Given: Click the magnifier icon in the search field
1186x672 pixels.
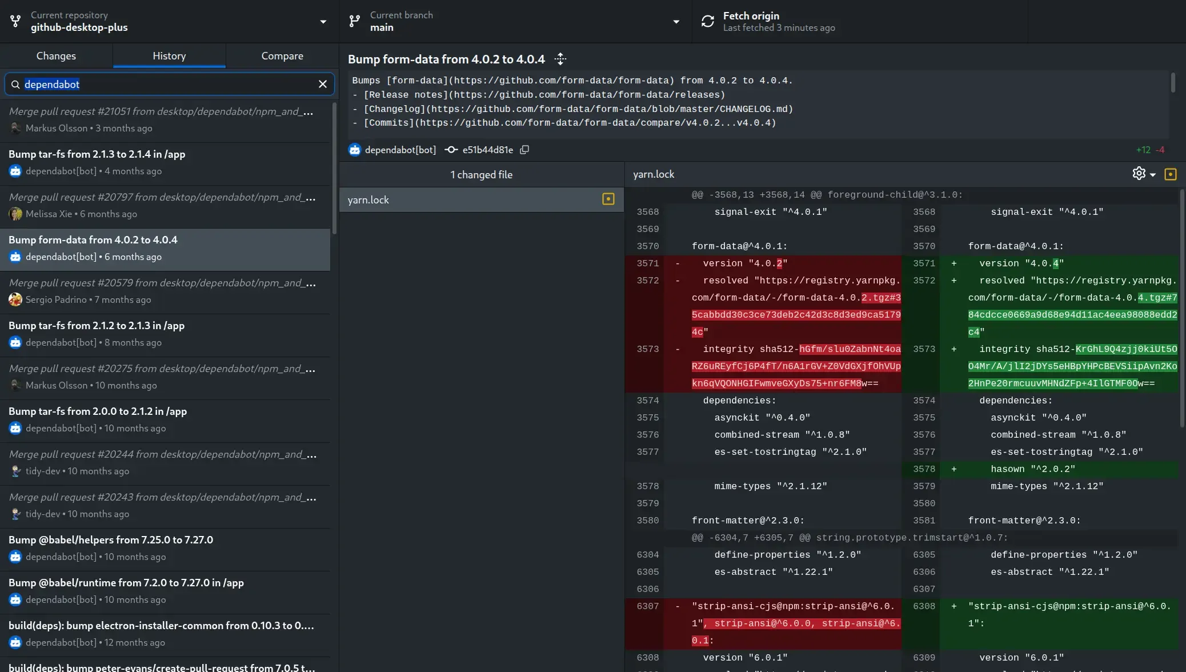Looking at the screenshot, I should click(15, 85).
